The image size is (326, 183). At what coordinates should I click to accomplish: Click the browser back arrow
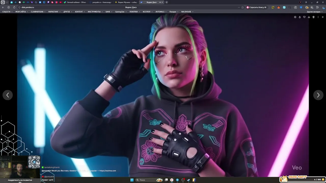click(3, 7)
